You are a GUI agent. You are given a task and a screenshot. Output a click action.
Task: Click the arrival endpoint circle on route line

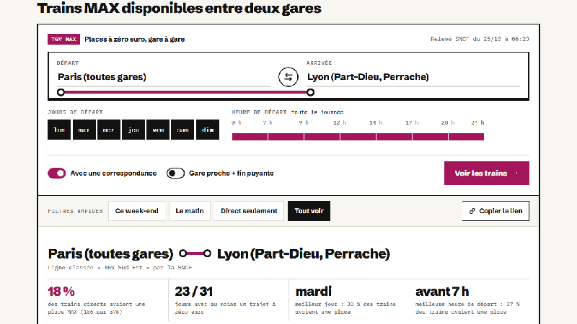311,92
